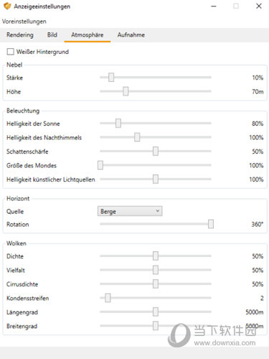Switch to the Rendering tab
269x359 pixels.
(20, 35)
